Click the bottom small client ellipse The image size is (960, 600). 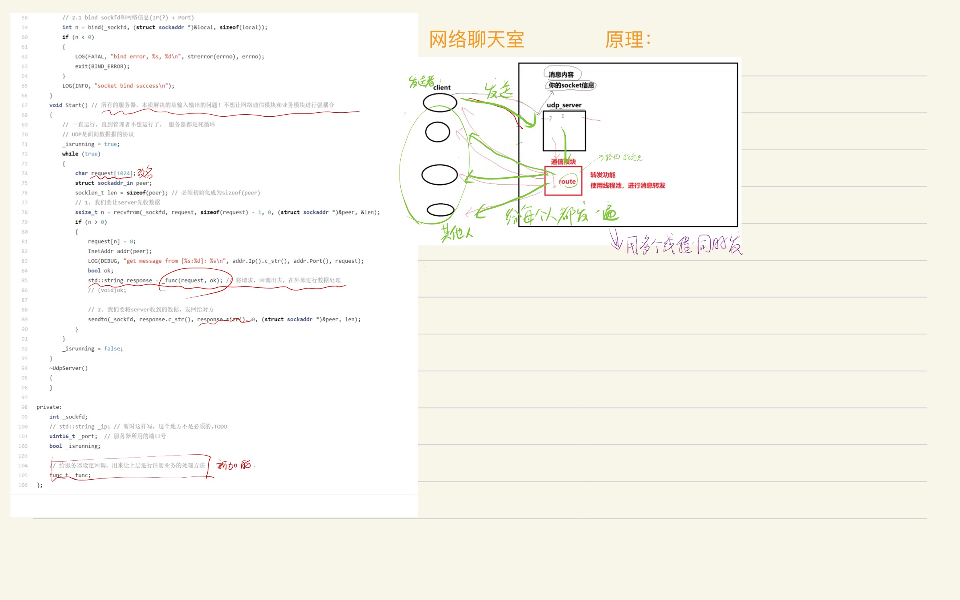(440, 210)
